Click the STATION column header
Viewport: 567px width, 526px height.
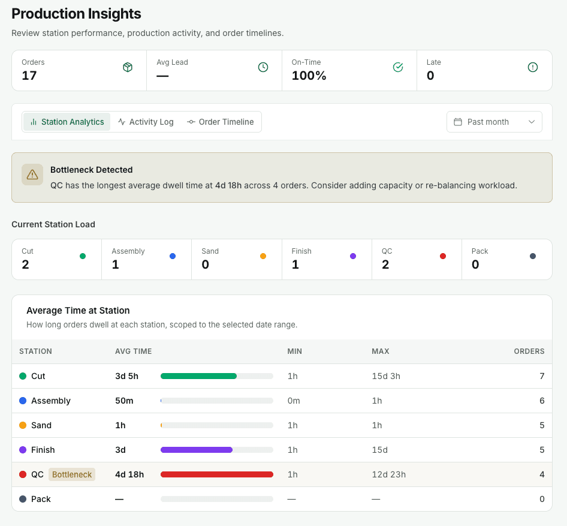pos(35,351)
